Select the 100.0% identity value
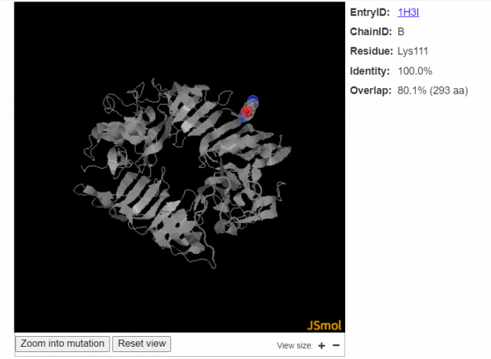 415,71
